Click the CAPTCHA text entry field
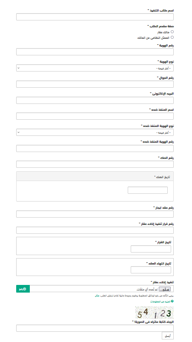This screenshot has height=342, width=192. click(95, 328)
